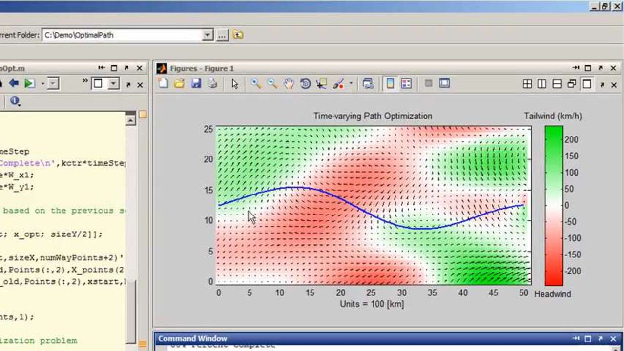This screenshot has height=351, width=624.
Task: Click the Save Figure floppy icon
Action: click(x=196, y=84)
